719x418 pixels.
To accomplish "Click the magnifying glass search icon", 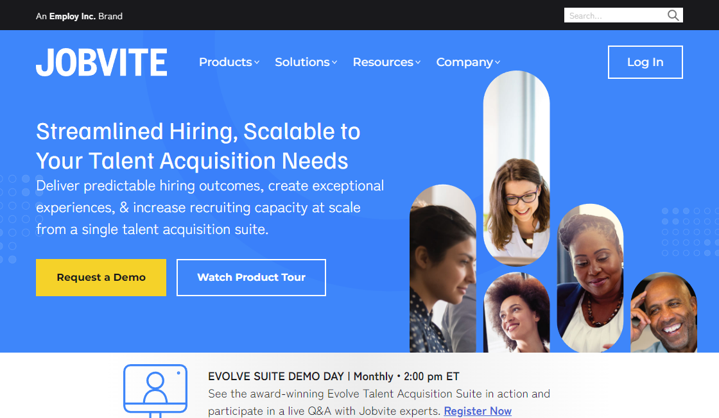I will 673,15.
